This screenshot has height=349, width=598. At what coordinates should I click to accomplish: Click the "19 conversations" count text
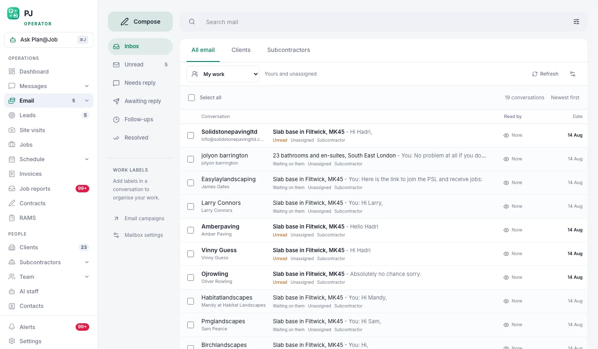524,98
